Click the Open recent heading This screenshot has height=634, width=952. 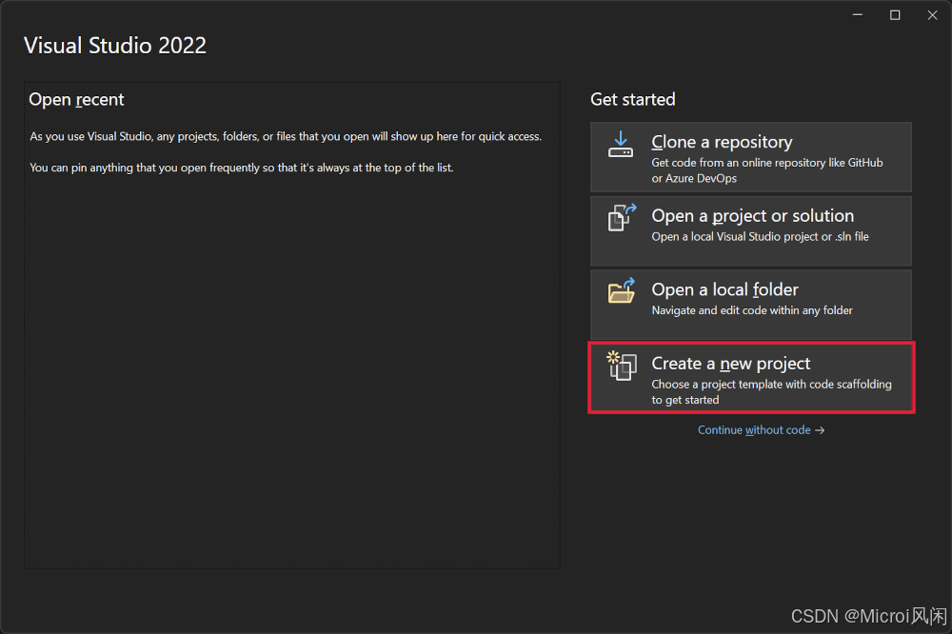coord(76,100)
